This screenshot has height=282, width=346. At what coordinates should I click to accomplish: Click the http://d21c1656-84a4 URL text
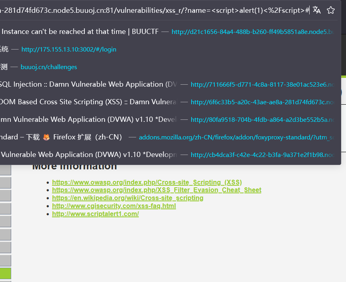[253, 32]
